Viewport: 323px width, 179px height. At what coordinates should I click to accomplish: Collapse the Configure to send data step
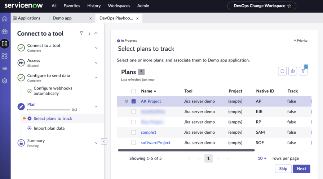coord(96,78)
